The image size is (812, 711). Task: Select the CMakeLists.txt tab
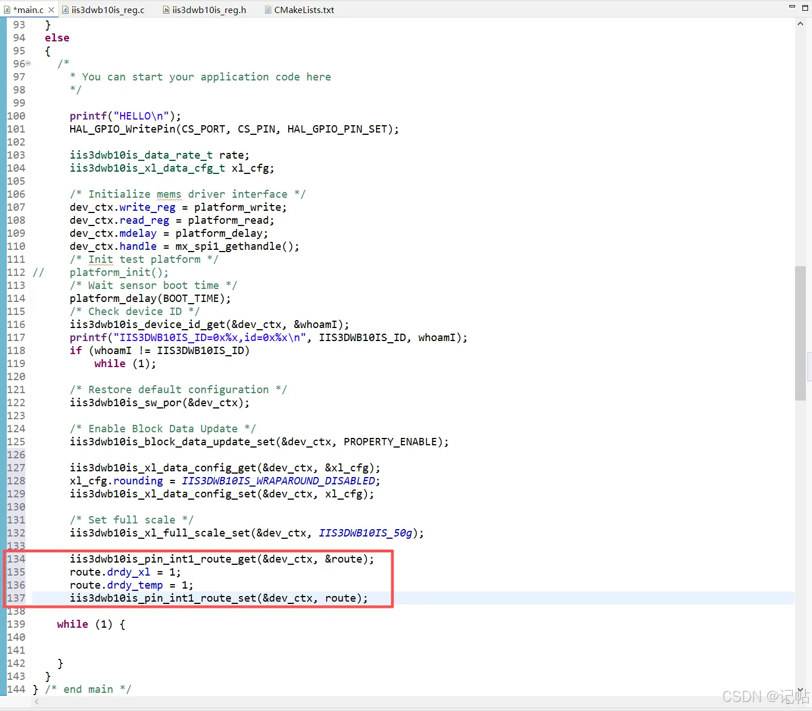pyautogui.click(x=300, y=10)
